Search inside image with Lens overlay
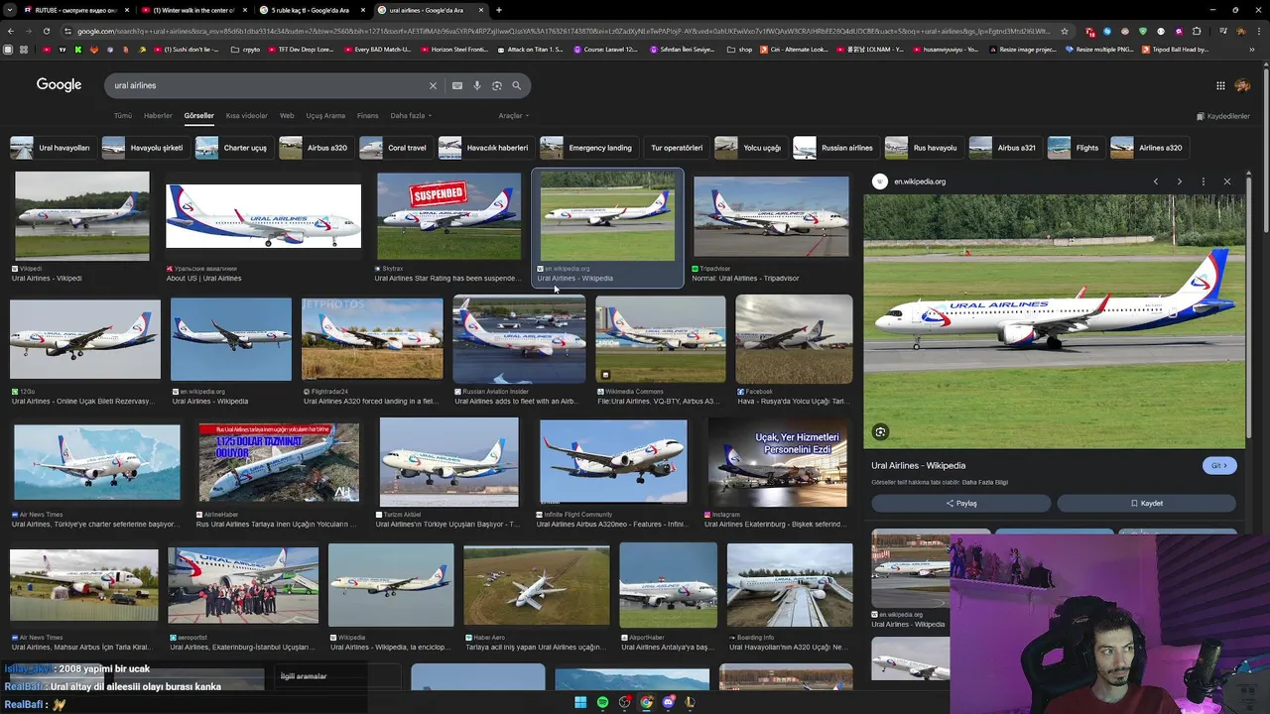Viewport: 1270px width, 714px height. pos(880,431)
